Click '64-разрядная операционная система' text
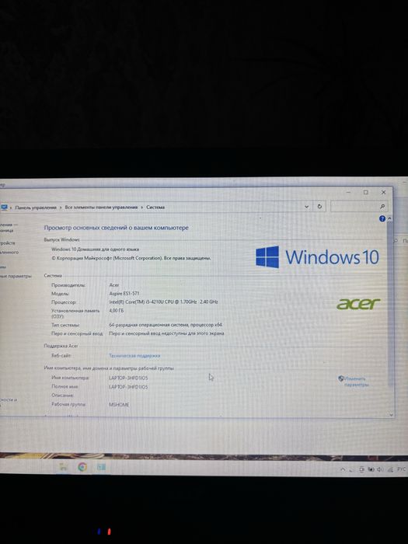Viewport: 408px width, 544px height. (148, 325)
